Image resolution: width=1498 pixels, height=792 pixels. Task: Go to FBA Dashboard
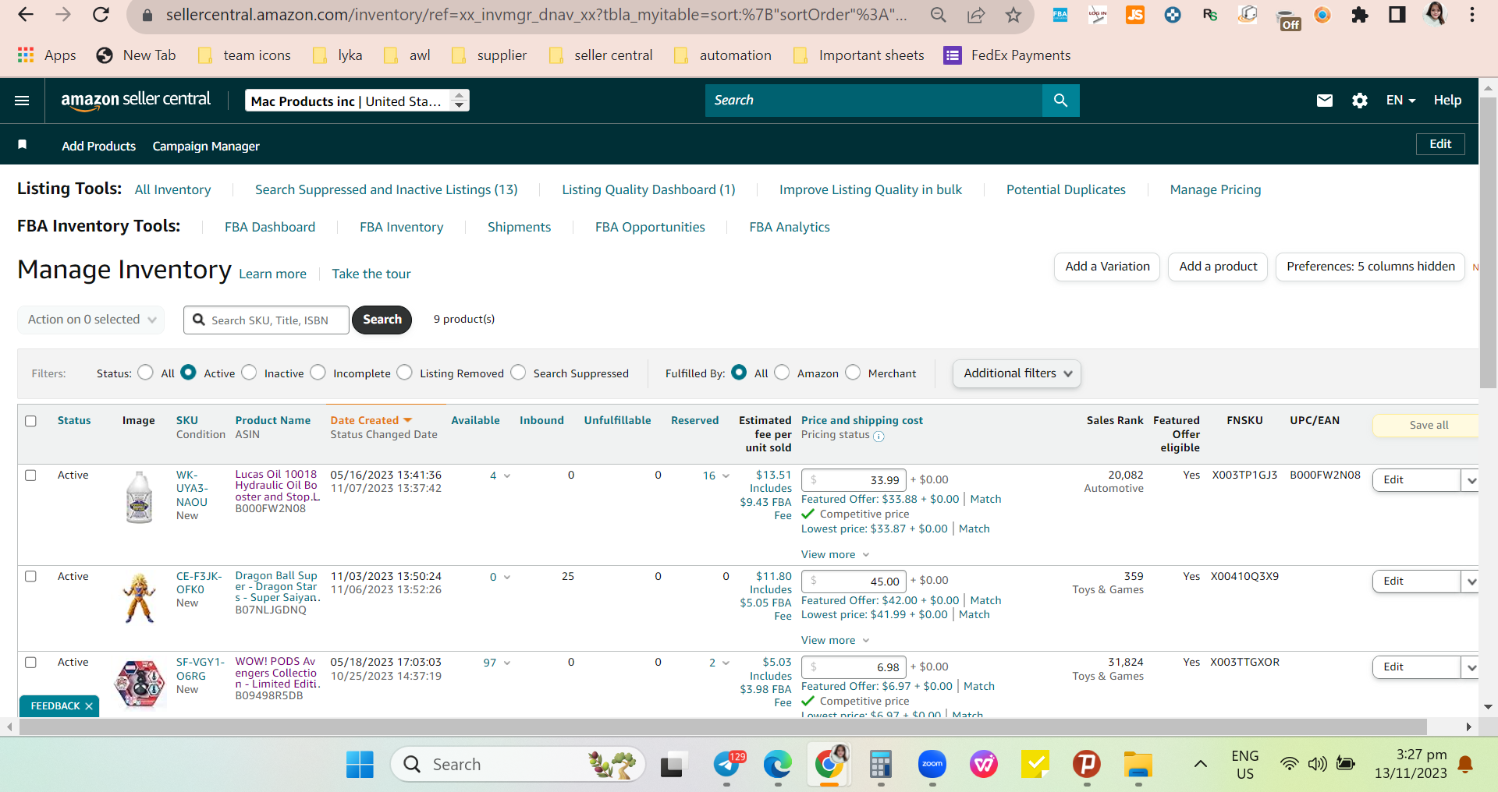[x=270, y=227]
